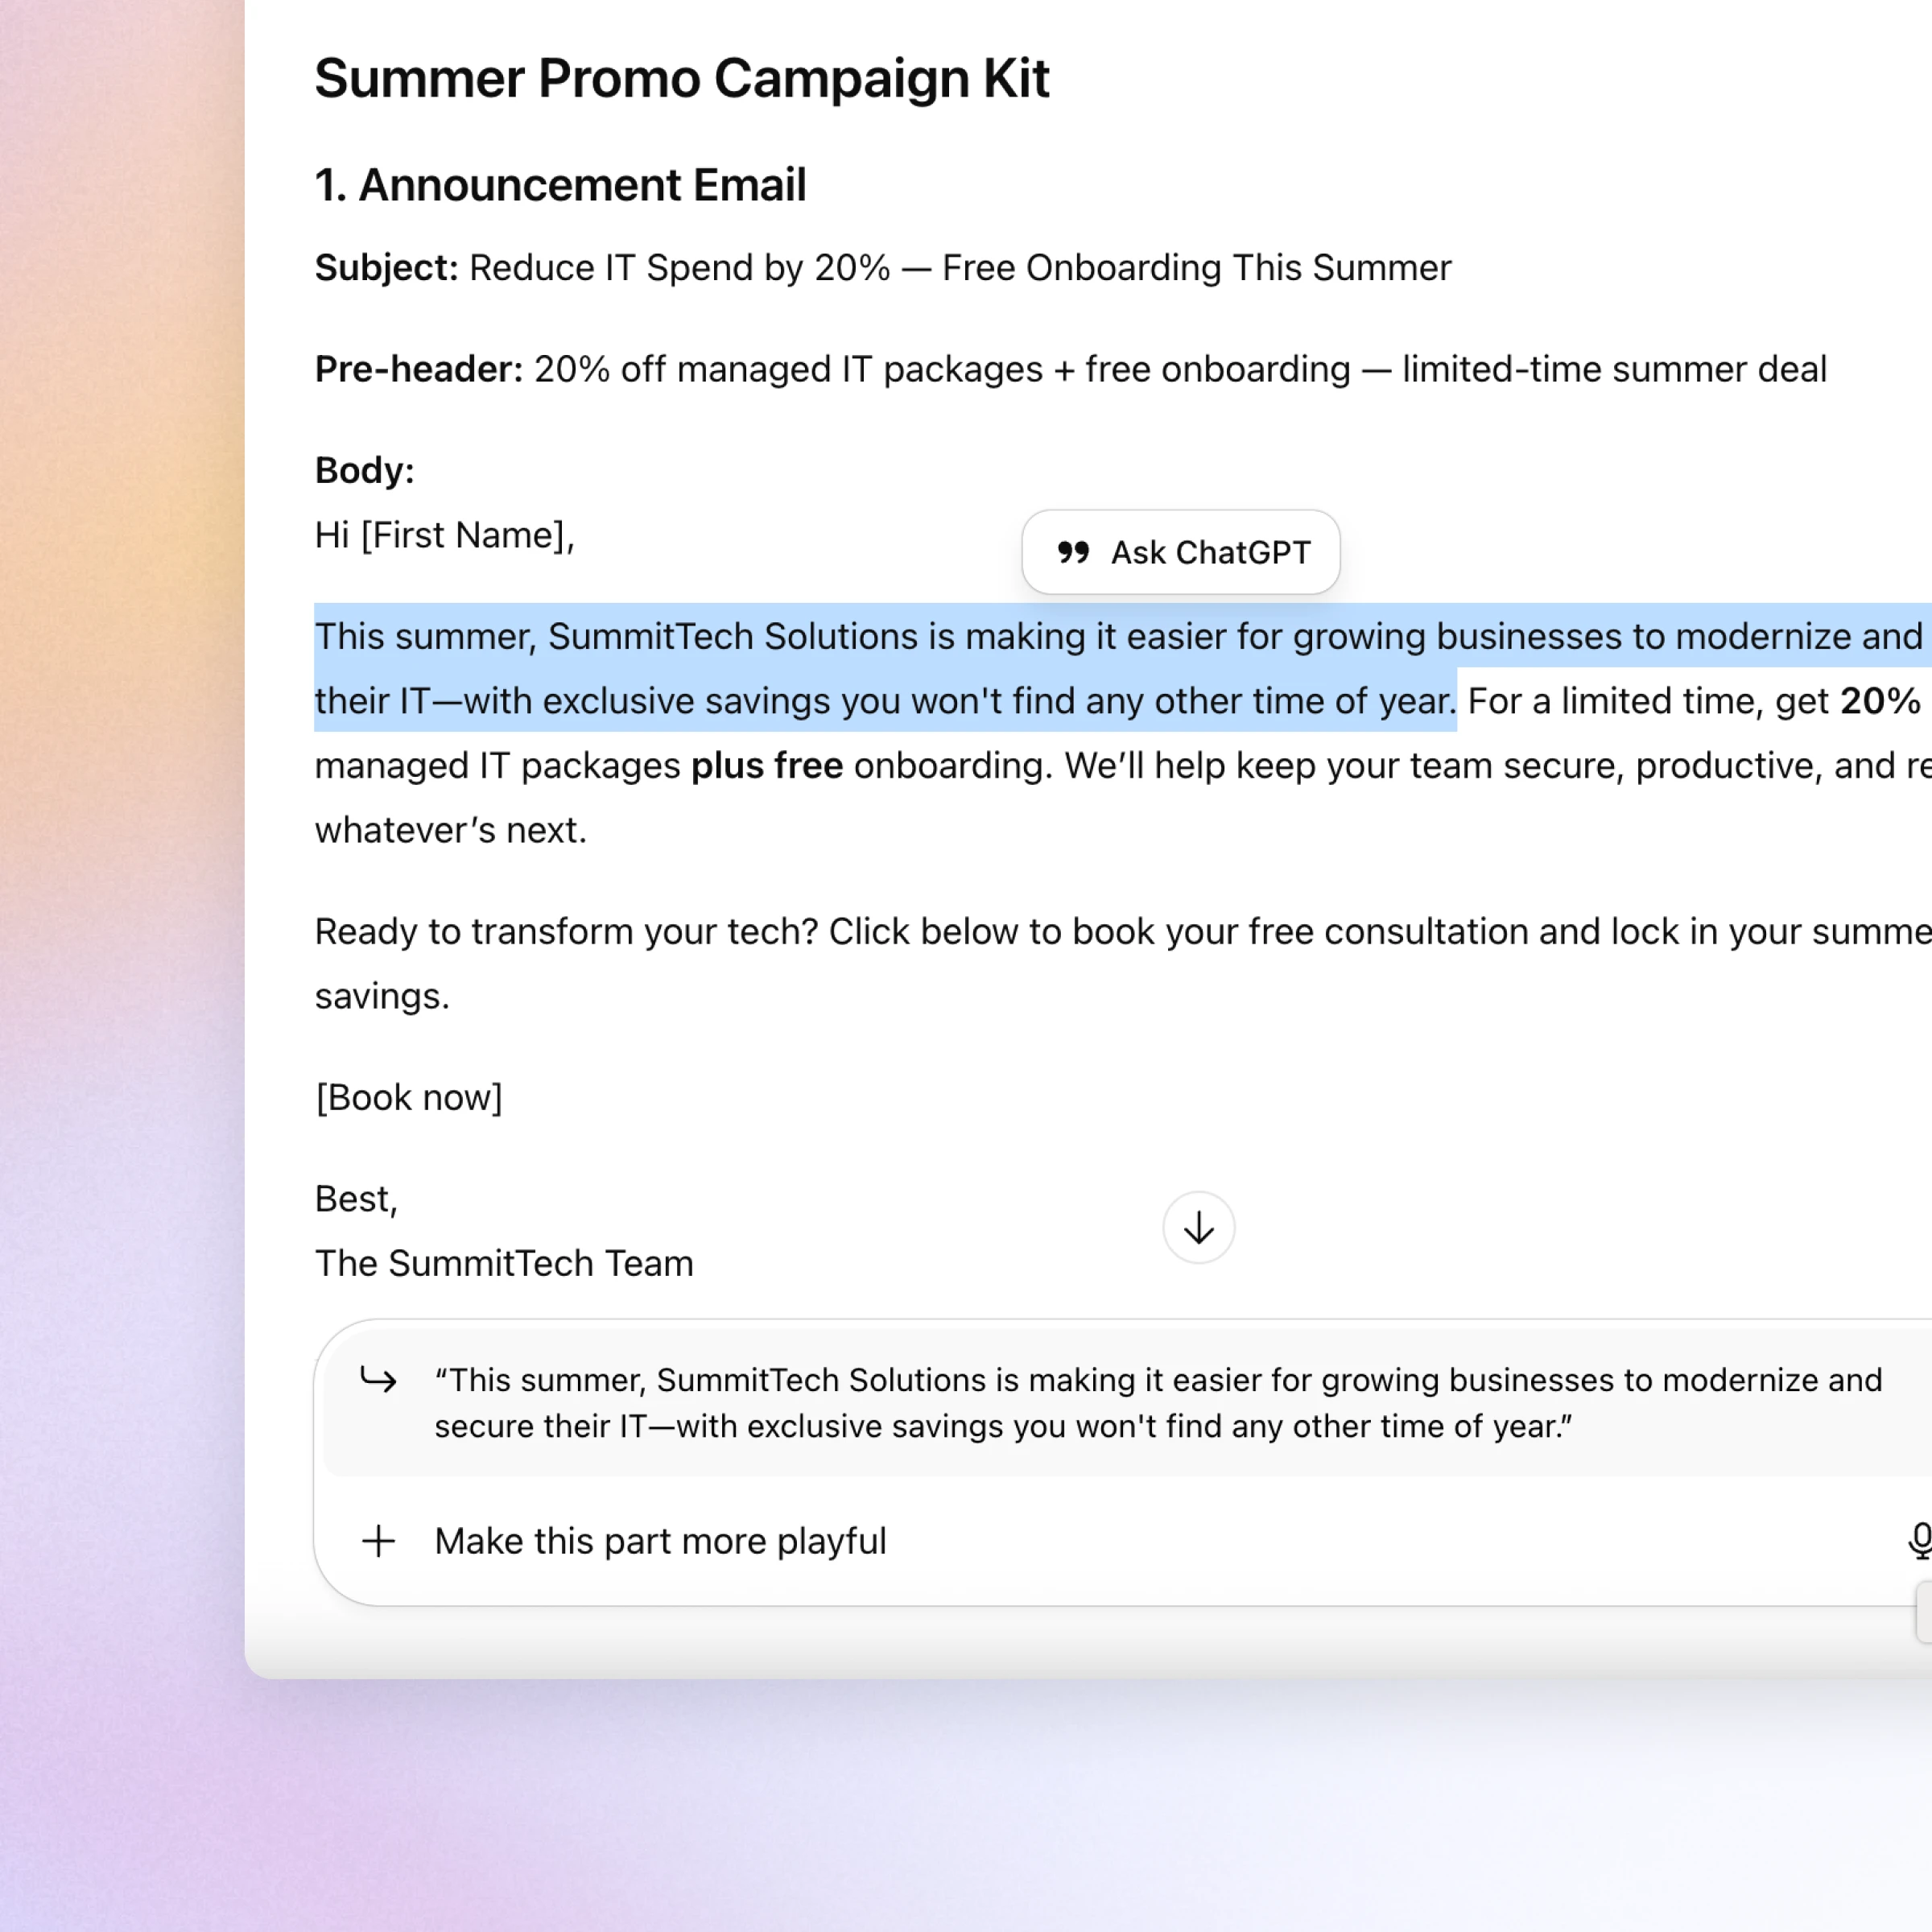Viewport: 1932px width, 1932px height.
Task: Click the Ask ChatGPT button
Action: 1209,552
